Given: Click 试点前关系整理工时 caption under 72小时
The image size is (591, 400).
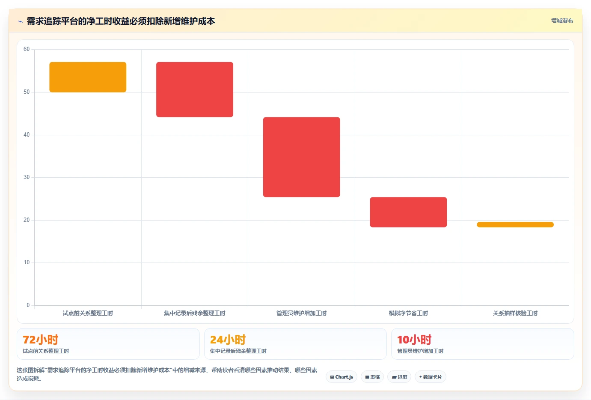Looking at the screenshot, I should (46, 351).
